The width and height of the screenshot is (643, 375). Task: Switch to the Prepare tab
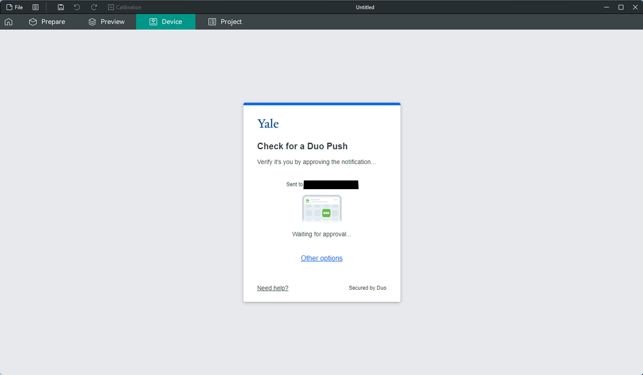(x=47, y=22)
